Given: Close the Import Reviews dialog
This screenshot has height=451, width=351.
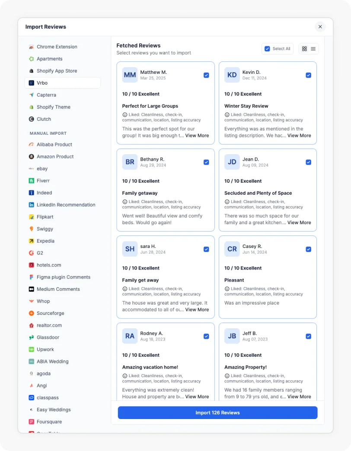Looking at the screenshot, I should (320, 27).
